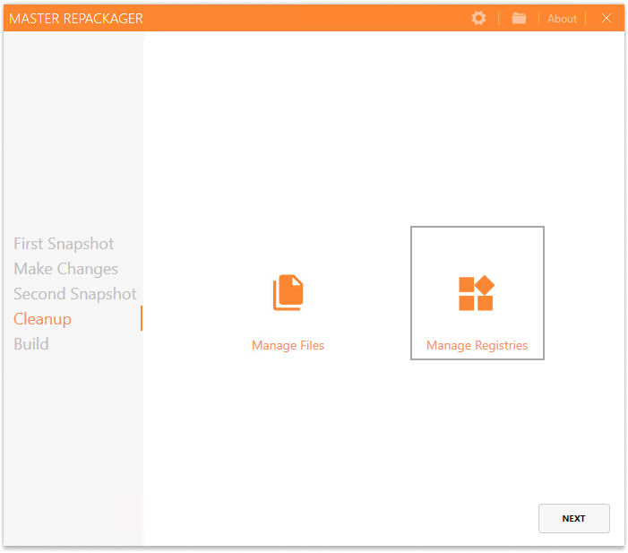Go to Second Snapshot step
The width and height of the screenshot is (628, 553).
pyautogui.click(x=75, y=294)
